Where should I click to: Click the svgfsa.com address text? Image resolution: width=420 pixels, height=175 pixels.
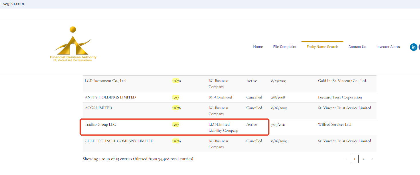point(13,4)
